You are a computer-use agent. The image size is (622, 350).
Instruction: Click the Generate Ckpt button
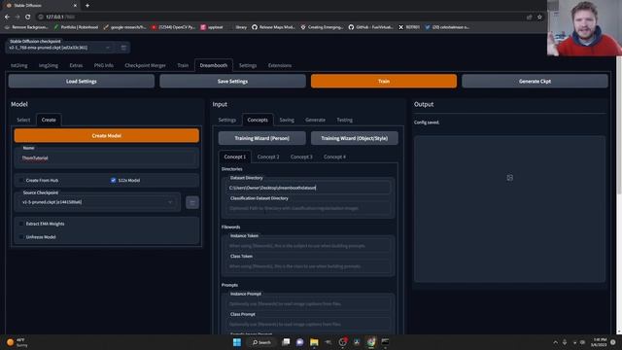point(535,82)
